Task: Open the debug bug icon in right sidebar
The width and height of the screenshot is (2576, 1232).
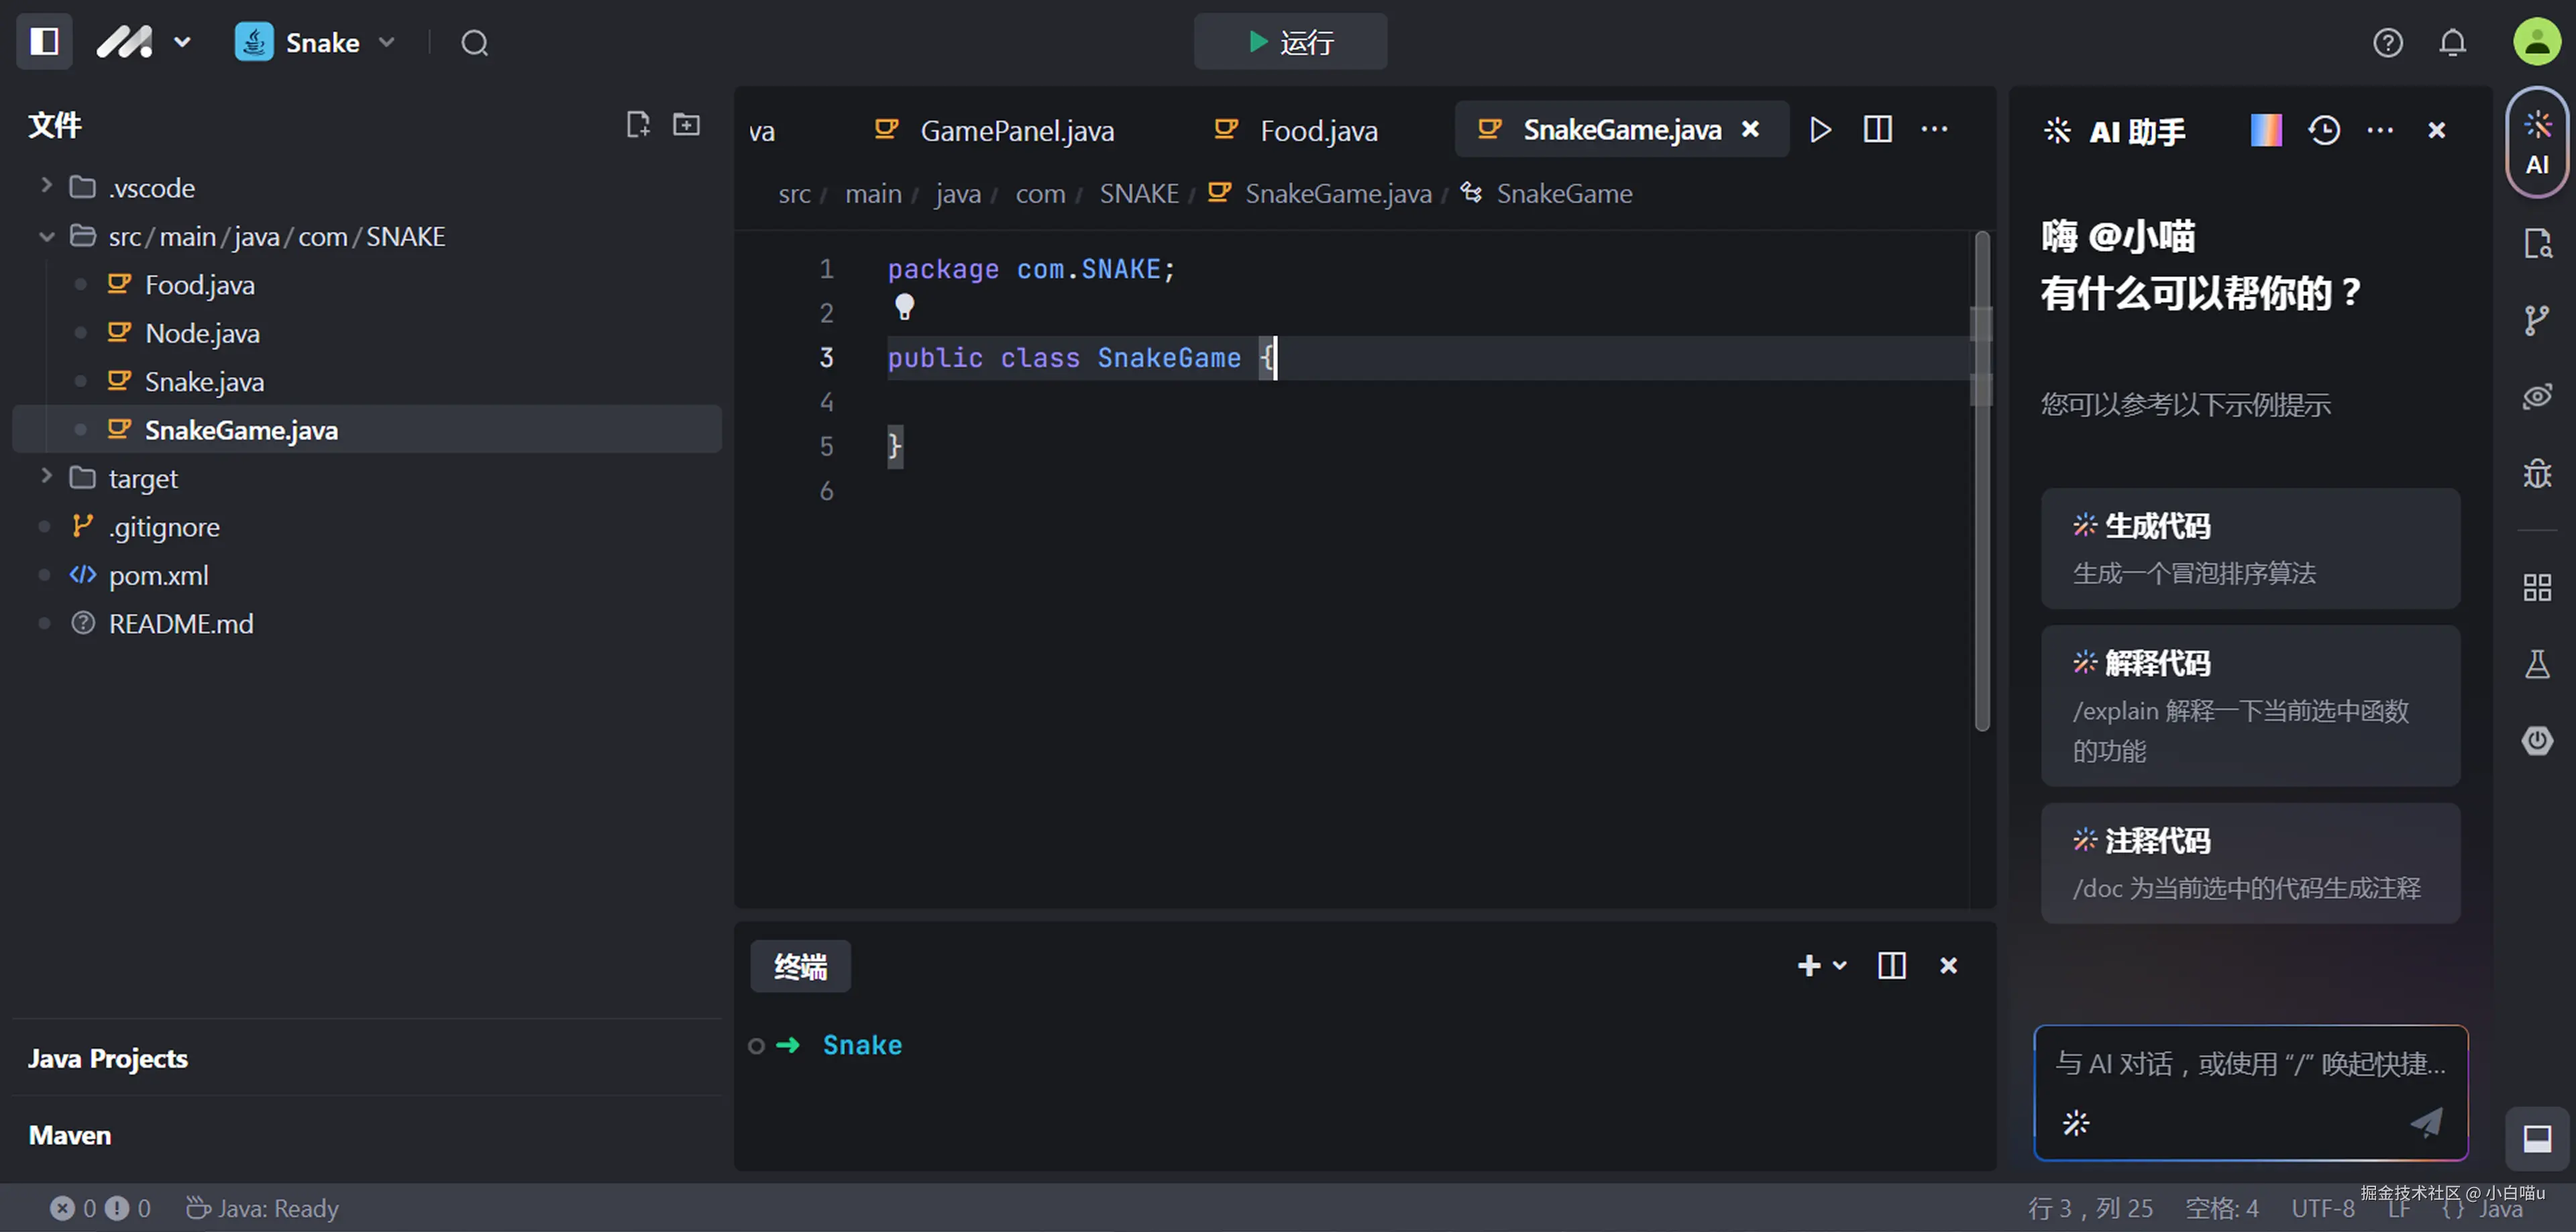Action: coord(2536,473)
